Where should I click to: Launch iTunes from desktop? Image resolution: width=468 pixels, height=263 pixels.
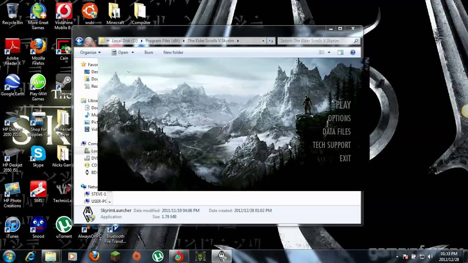(x=12, y=228)
